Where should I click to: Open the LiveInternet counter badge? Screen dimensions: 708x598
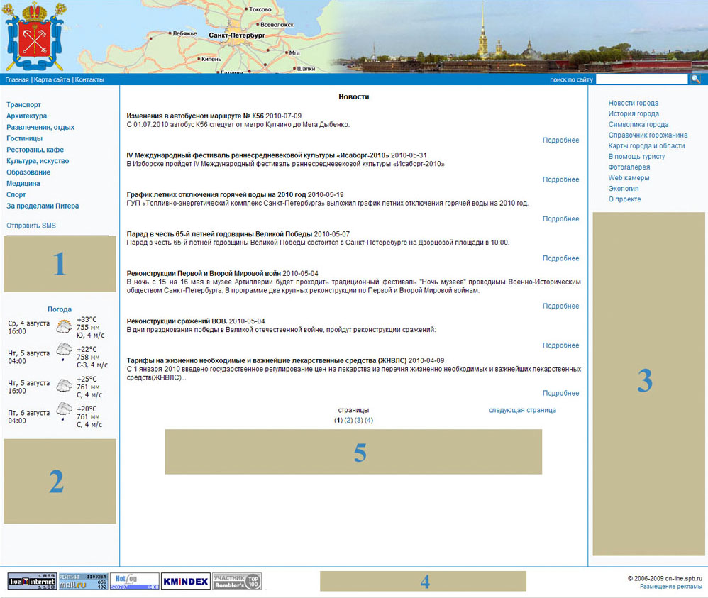(x=32, y=581)
